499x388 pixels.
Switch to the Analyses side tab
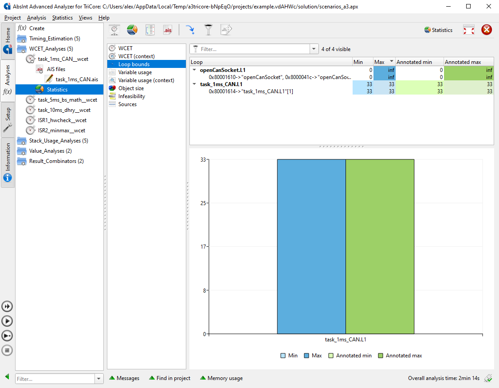8,80
